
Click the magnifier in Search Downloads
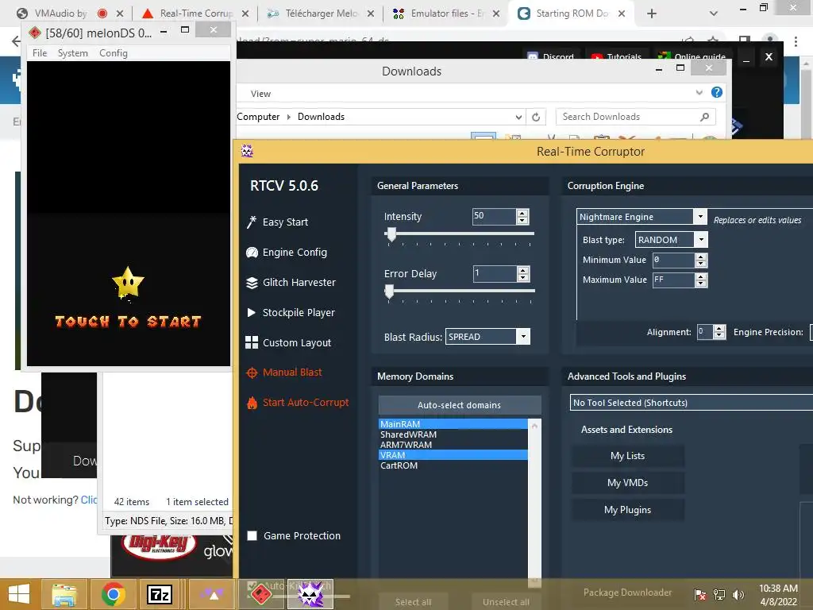click(704, 117)
